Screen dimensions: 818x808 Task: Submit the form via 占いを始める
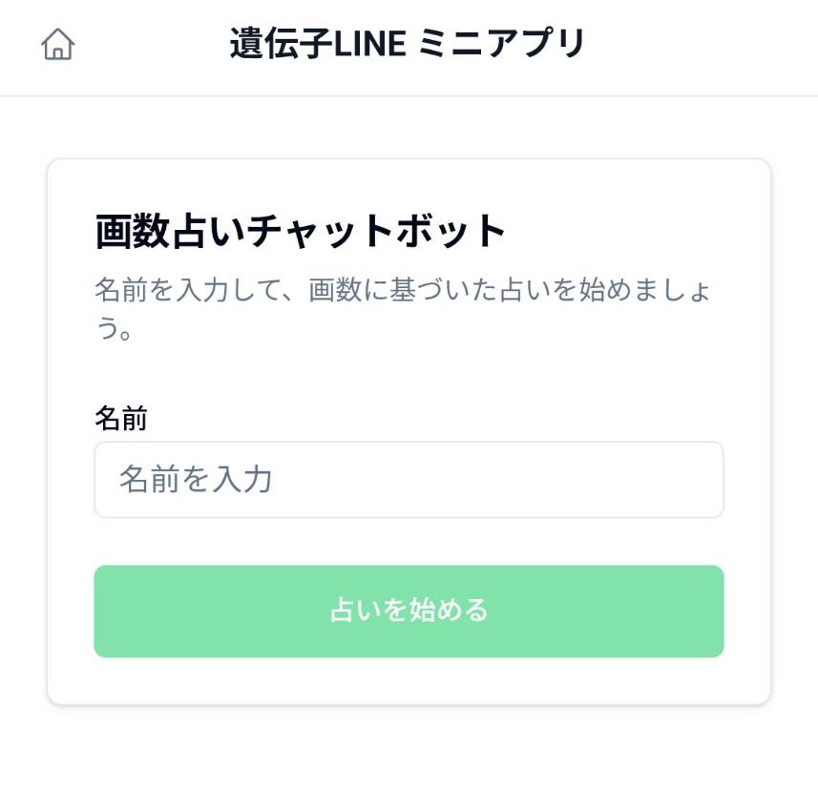point(409,611)
